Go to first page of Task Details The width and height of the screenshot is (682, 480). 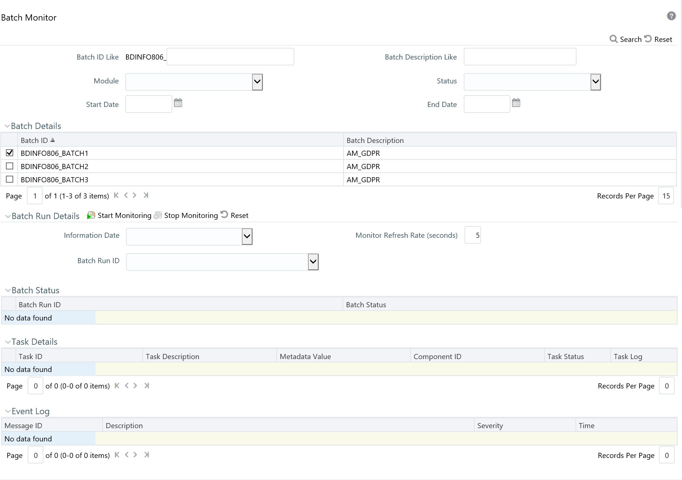coord(117,386)
